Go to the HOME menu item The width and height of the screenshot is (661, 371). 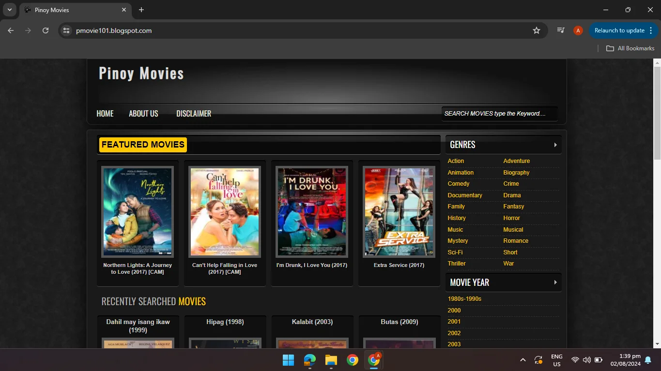point(105,114)
